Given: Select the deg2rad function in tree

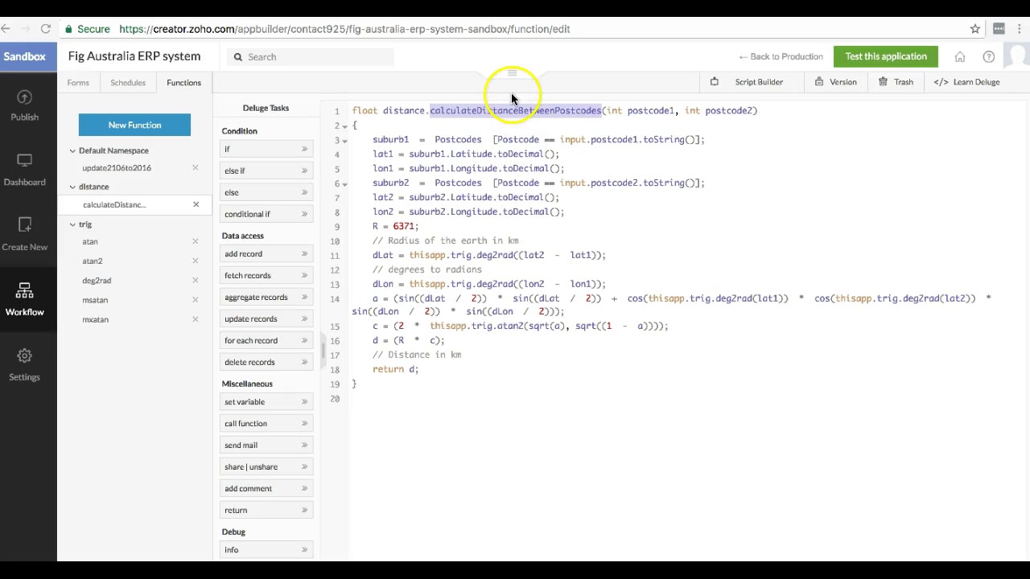Looking at the screenshot, I should tap(97, 281).
